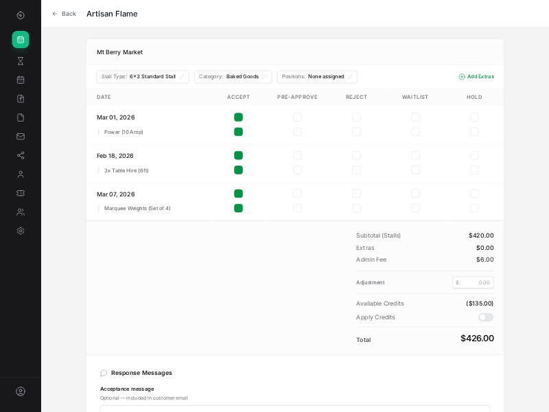Open the document icon in the sidebar
Viewport: 549px width, 412px height.
click(x=21, y=117)
